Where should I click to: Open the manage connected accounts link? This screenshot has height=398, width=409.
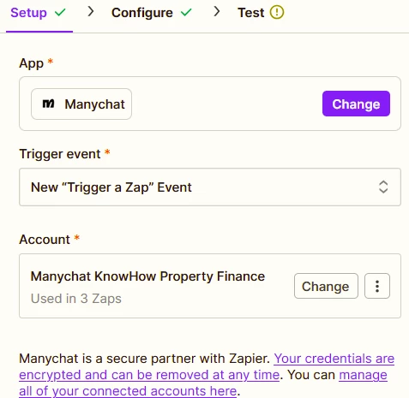click(203, 383)
